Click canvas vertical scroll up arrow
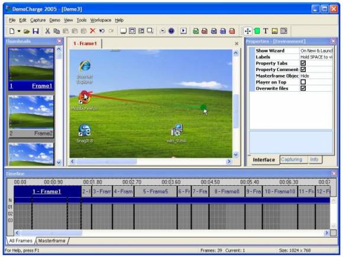The image size is (343, 257). 236,53
